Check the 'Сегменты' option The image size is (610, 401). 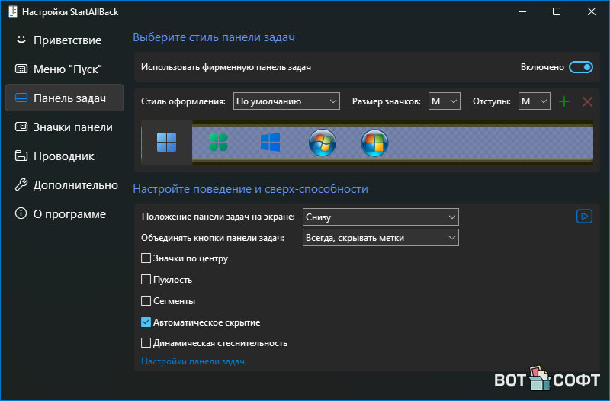(146, 301)
